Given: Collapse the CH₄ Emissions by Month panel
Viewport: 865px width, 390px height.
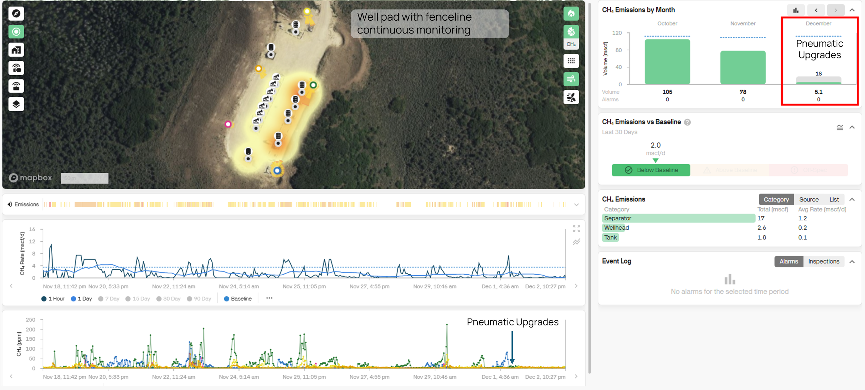Looking at the screenshot, I should [x=852, y=10].
